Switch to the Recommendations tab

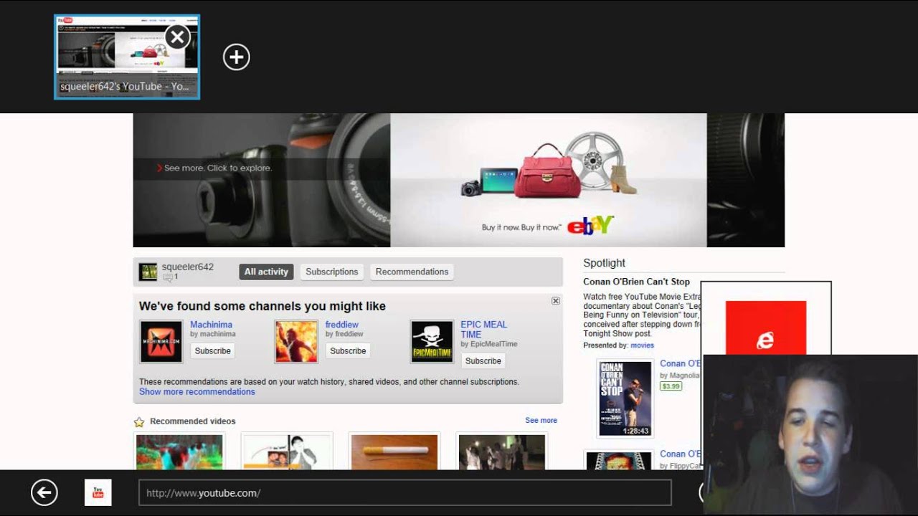pos(412,272)
